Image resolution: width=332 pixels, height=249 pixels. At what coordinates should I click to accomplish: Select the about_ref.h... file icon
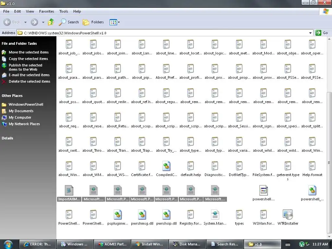142,93
